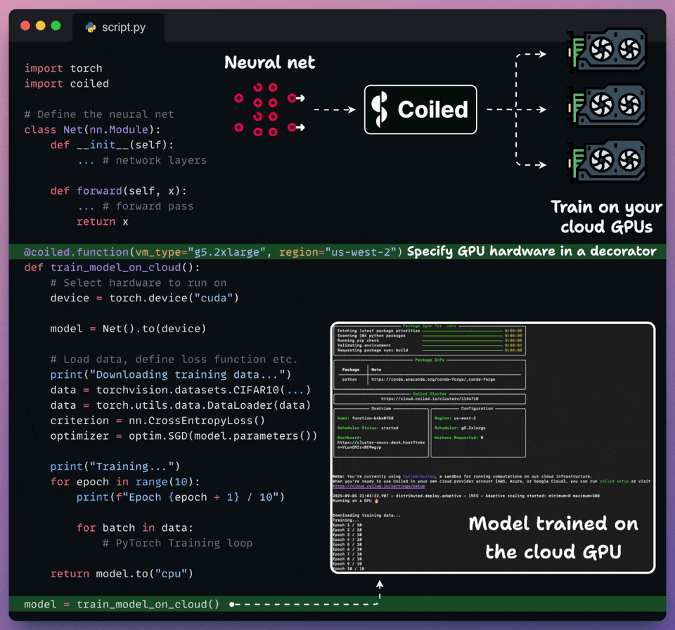Click the 'def __init__(self):' line

[112, 145]
